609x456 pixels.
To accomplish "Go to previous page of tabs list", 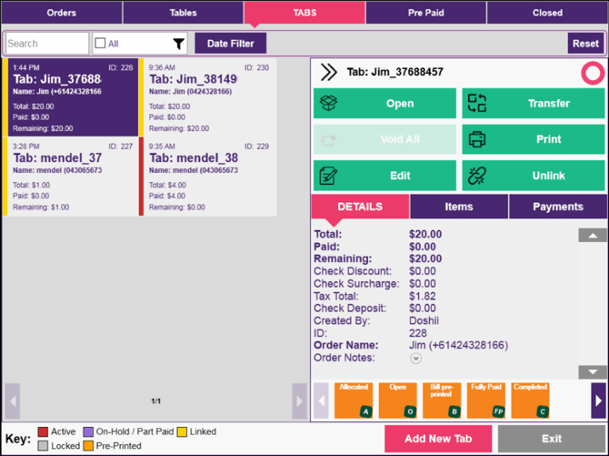I will pyautogui.click(x=13, y=401).
